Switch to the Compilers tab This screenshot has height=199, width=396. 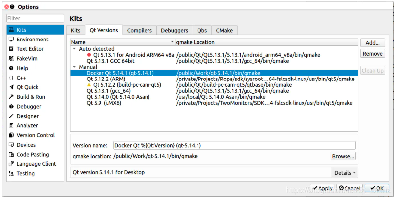pyautogui.click(x=140, y=30)
